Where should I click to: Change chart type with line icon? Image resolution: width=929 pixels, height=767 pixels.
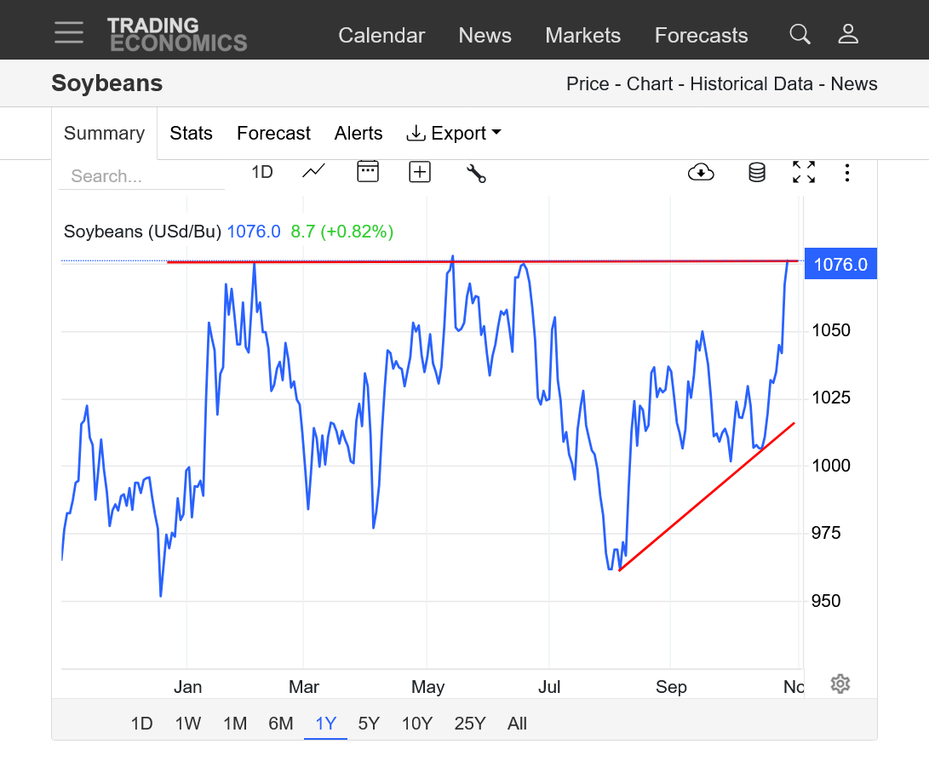click(313, 172)
